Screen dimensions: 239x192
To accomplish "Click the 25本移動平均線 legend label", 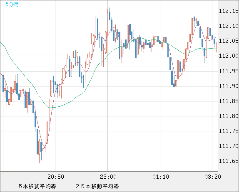I will (97, 186).
